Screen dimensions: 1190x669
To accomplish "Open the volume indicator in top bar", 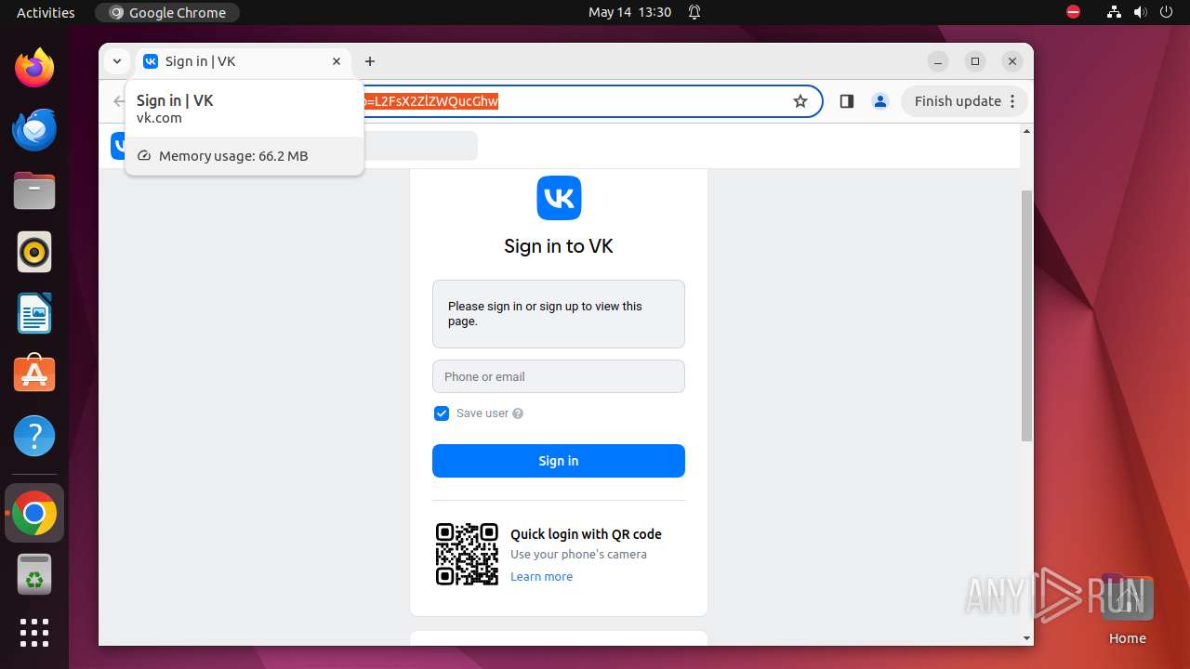I will tap(1140, 12).
